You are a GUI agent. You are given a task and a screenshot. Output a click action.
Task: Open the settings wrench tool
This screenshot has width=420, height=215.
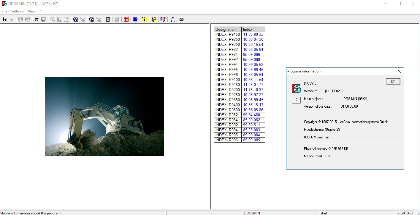153,19
